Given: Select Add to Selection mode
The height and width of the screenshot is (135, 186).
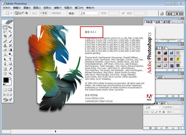Looking at the screenshot, I should point(20,13).
